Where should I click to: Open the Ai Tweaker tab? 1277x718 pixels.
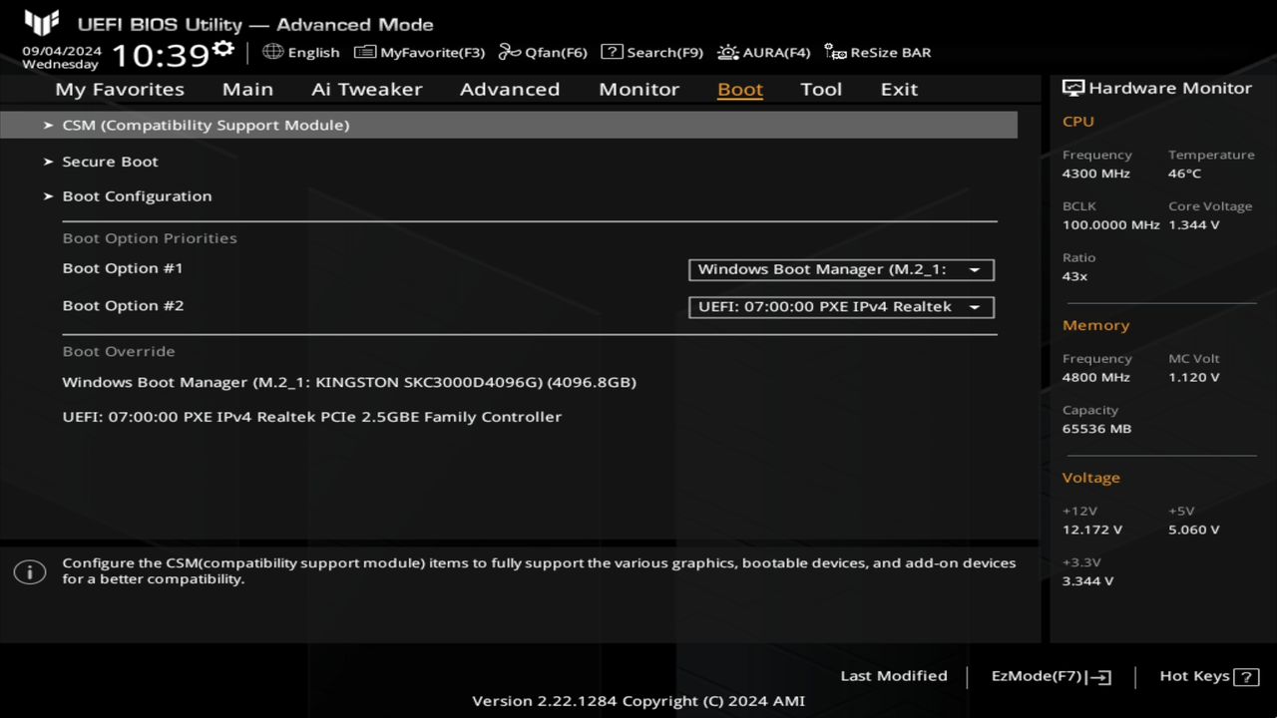[x=366, y=89]
